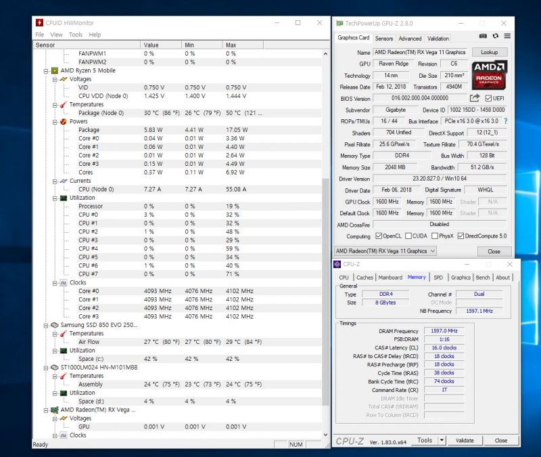Click the Close button in GPU-Z

pyautogui.click(x=494, y=251)
